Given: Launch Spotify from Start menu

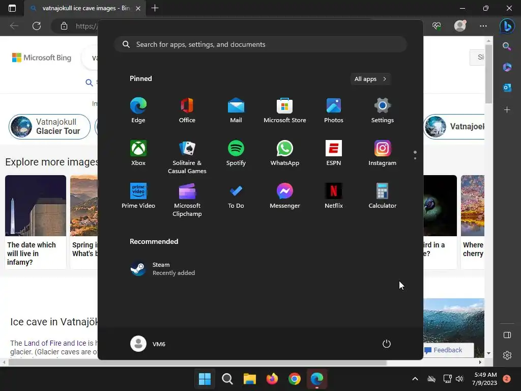Looking at the screenshot, I should pyautogui.click(x=236, y=153).
